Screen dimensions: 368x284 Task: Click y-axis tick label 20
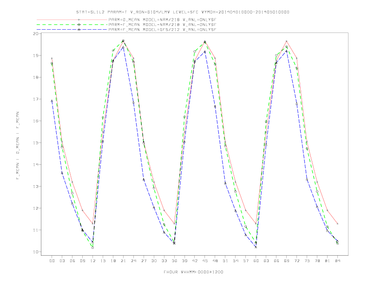(36, 34)
